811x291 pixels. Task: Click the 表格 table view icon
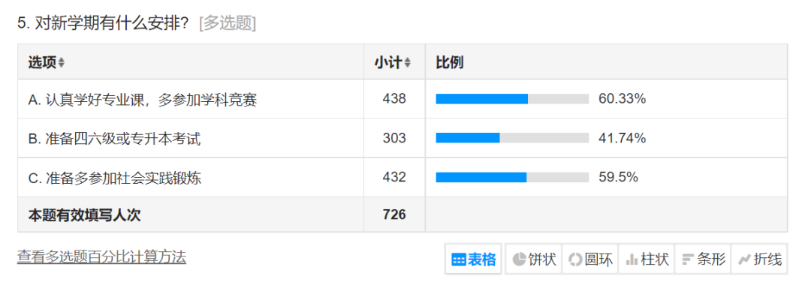(x=473, y=259)
